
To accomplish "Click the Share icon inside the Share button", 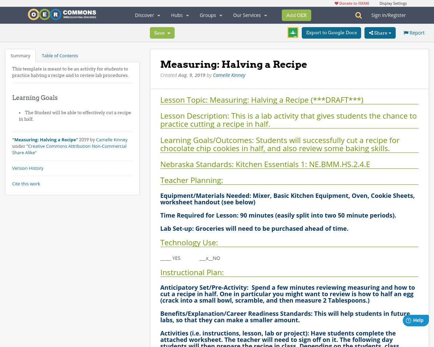I will tap(371, 32).
